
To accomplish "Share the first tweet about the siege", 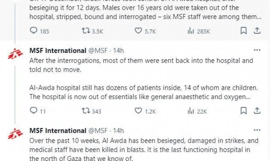I will point(257,31).
